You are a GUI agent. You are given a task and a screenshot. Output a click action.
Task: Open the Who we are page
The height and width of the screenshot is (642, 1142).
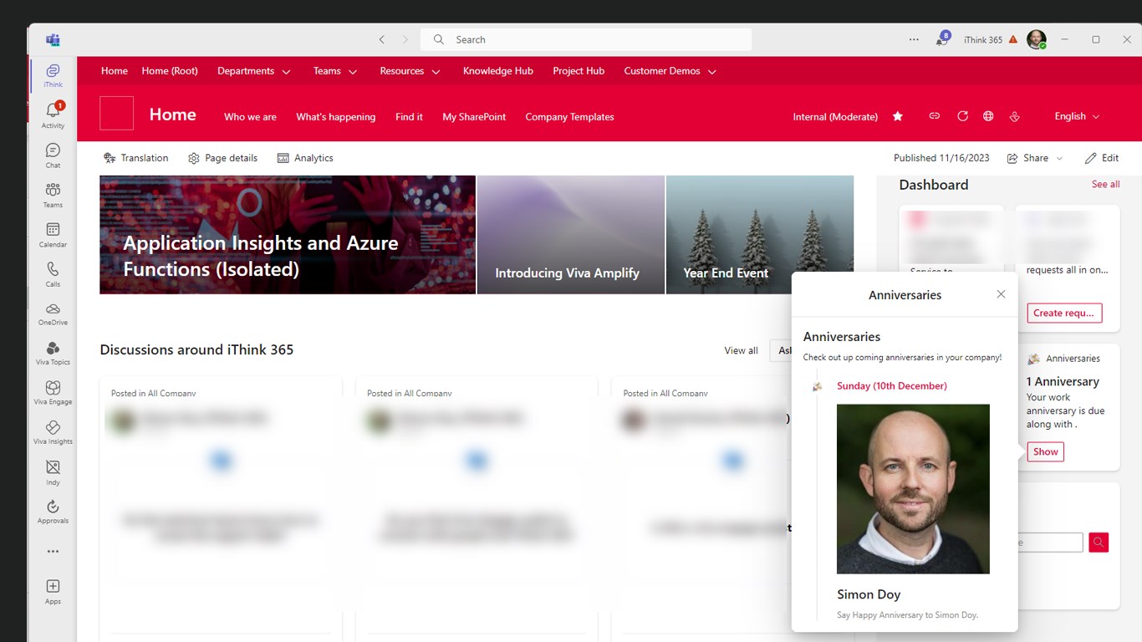(250, 117)
